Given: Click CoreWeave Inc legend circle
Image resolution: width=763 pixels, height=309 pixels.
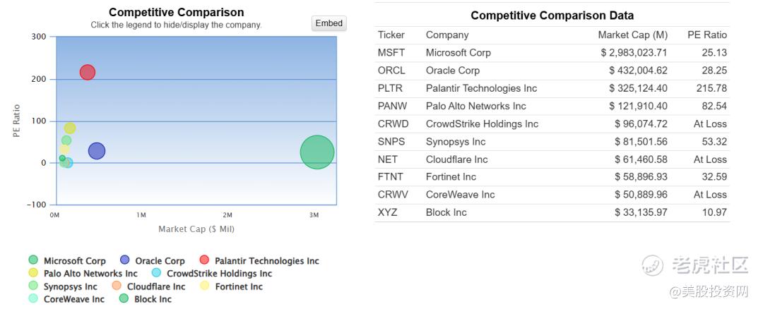Looking at the screenshot, I should 33,298.
